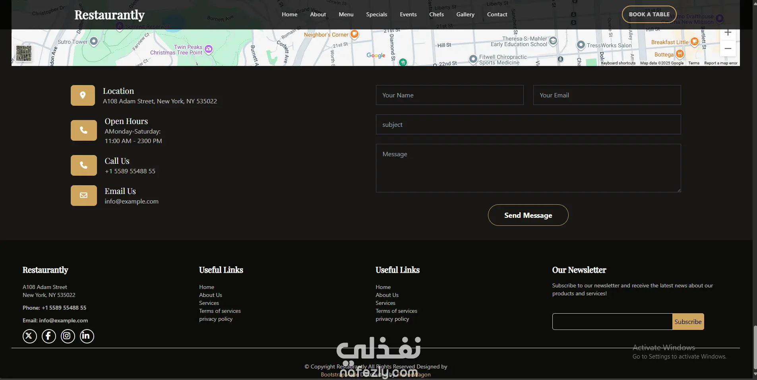Click the Location map pin icon
Viewport: 757px width, 380px height.
[83, 95]
